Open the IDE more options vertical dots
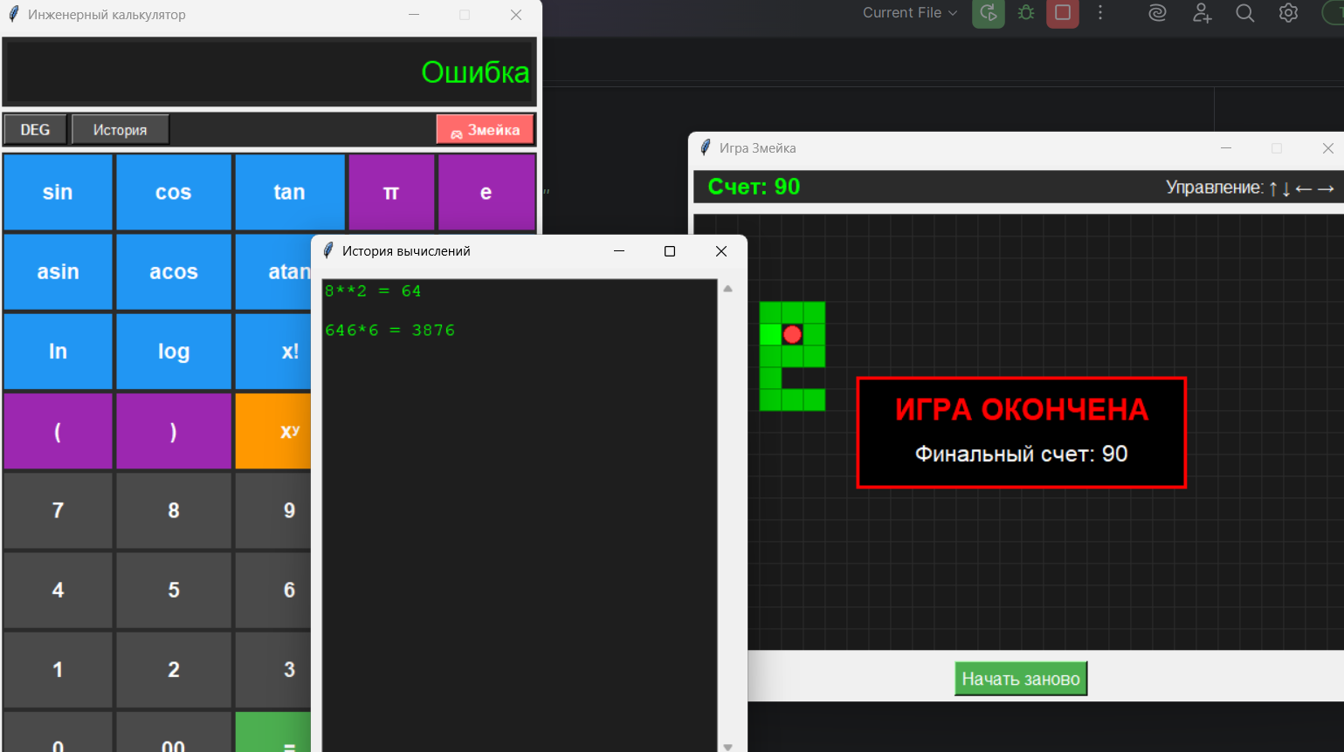1344x752 pixels. [1100, 13]
